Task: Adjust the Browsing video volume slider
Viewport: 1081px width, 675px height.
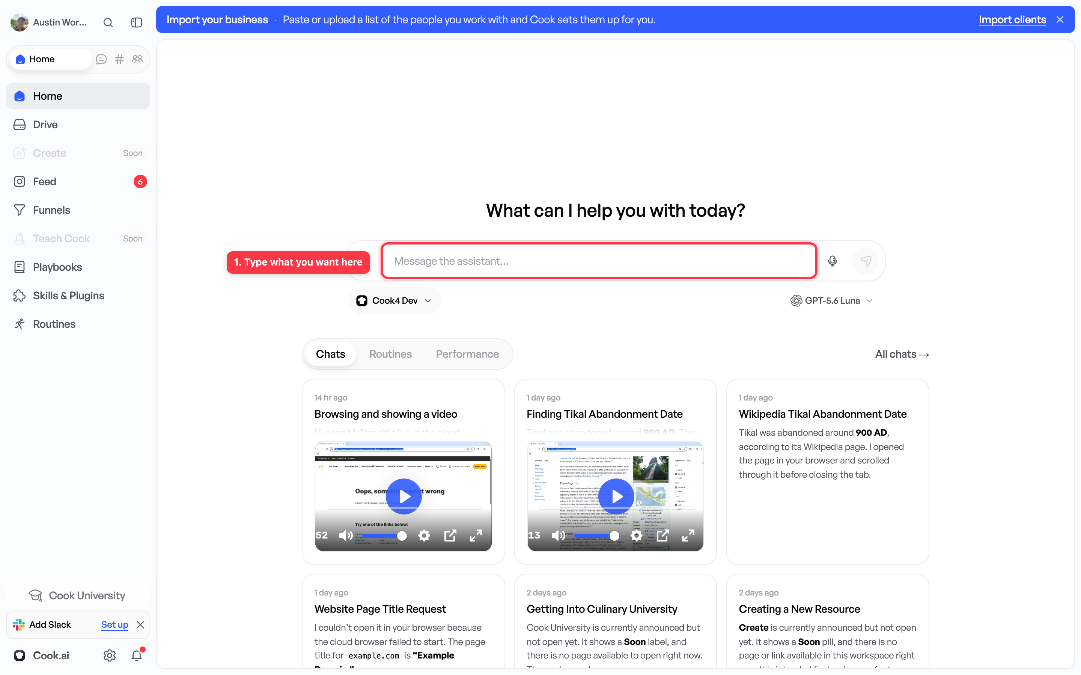Action: pos(384,535)
